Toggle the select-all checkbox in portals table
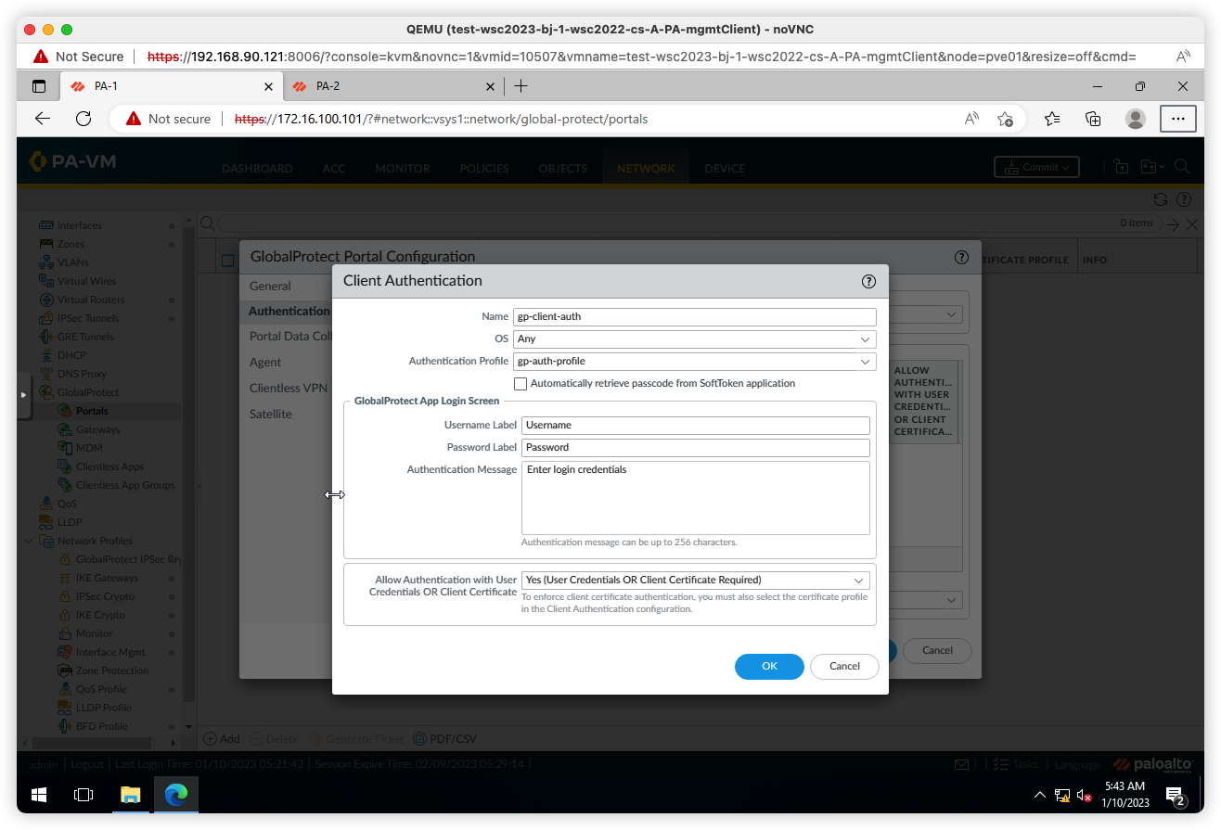This screenshot has width=1221, height=830. (227, 261)
